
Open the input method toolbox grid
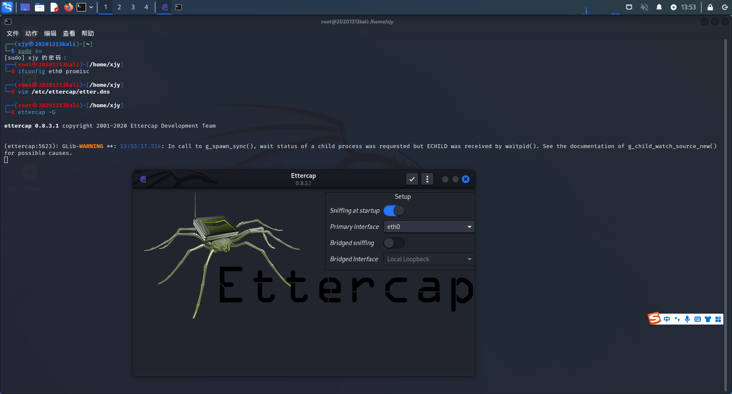718,319
